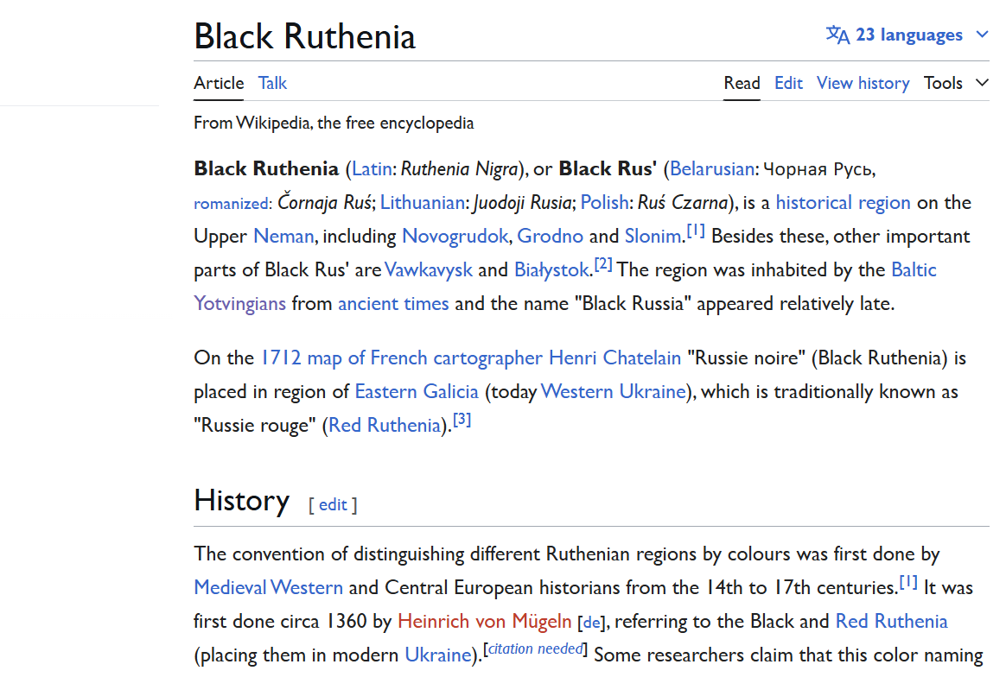Select the Read tab
The height and width of the screenshot is (677, 1006).
742,84
